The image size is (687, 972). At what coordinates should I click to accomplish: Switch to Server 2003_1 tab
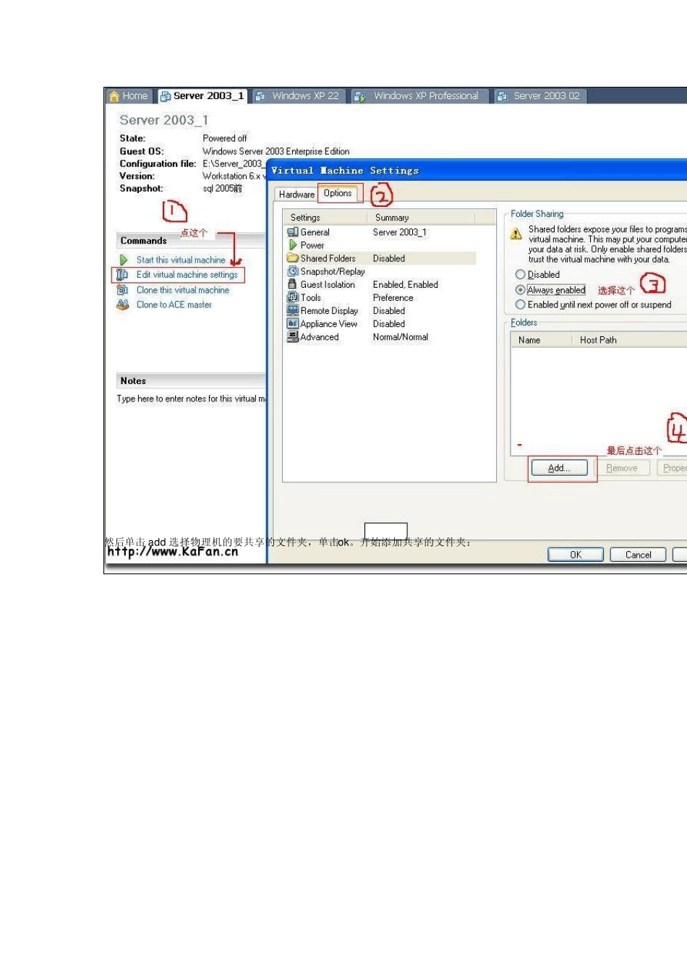pos(202,95)
